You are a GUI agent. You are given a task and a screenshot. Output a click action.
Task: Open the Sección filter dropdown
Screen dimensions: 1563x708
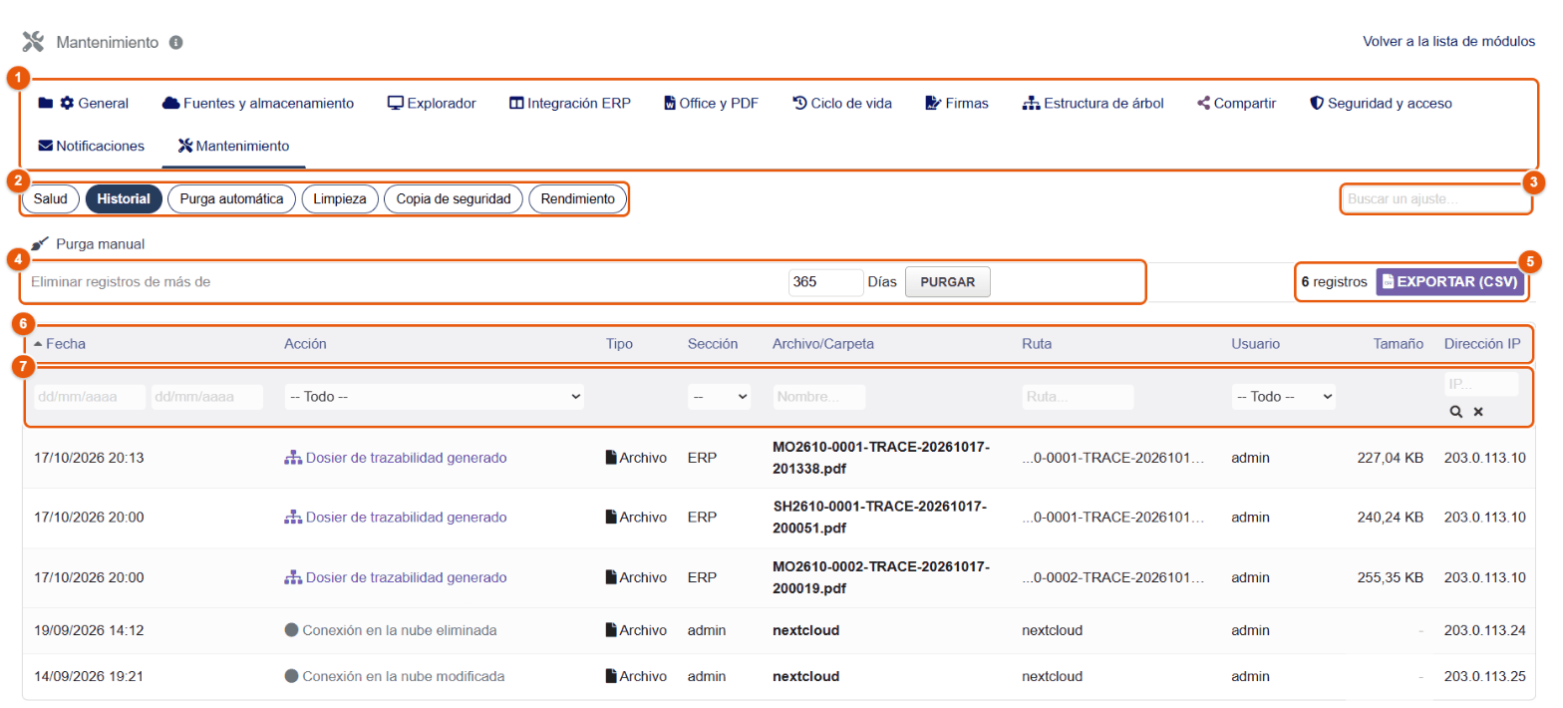[719, 397]
